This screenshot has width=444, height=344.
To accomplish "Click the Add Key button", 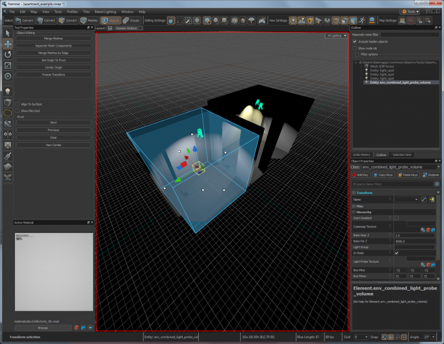I will 360,175.
